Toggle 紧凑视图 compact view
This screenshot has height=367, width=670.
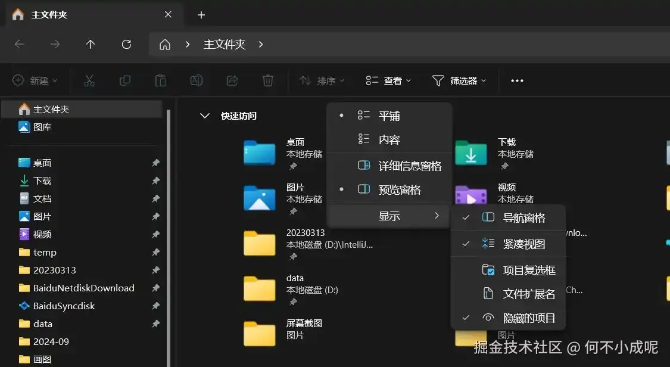click(509, 244)
